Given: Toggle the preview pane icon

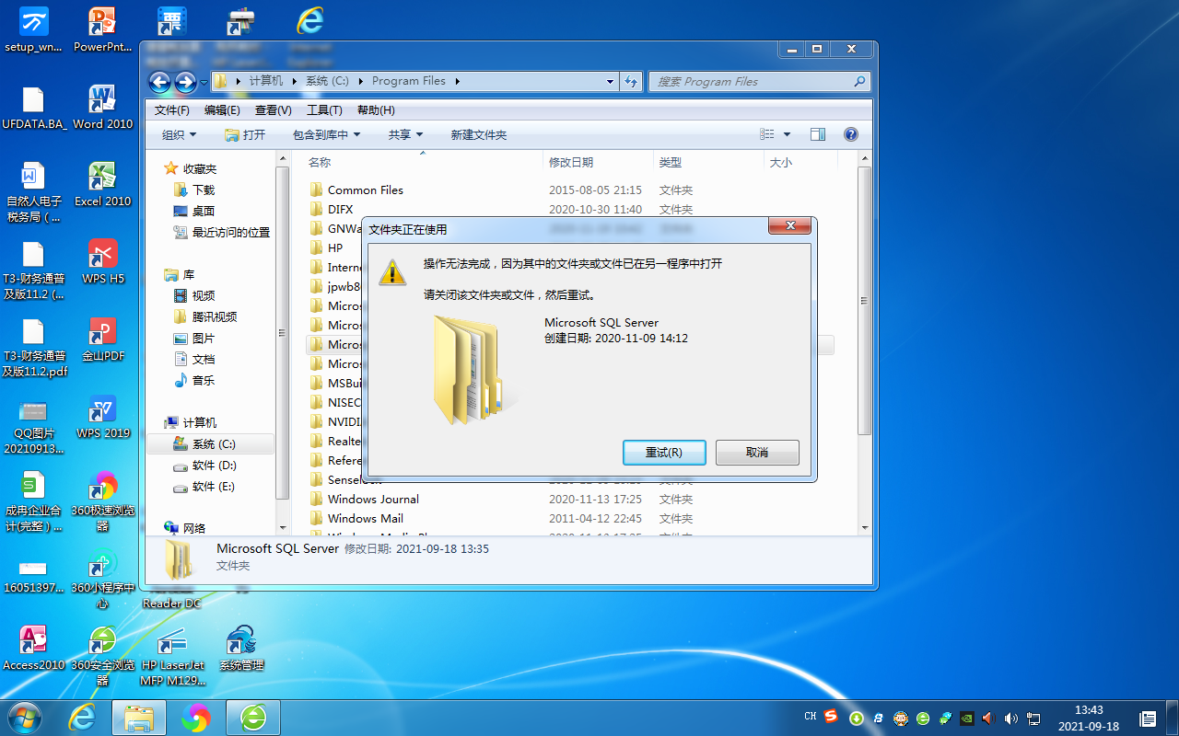Looking at the screenshot, I should point(818,134).
